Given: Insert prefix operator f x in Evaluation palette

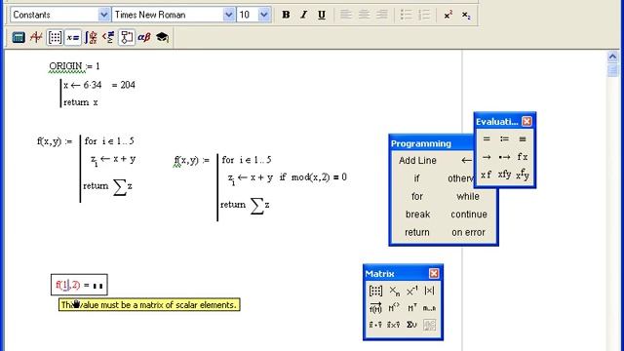Looking at the screenshot, I should [523, 157].
